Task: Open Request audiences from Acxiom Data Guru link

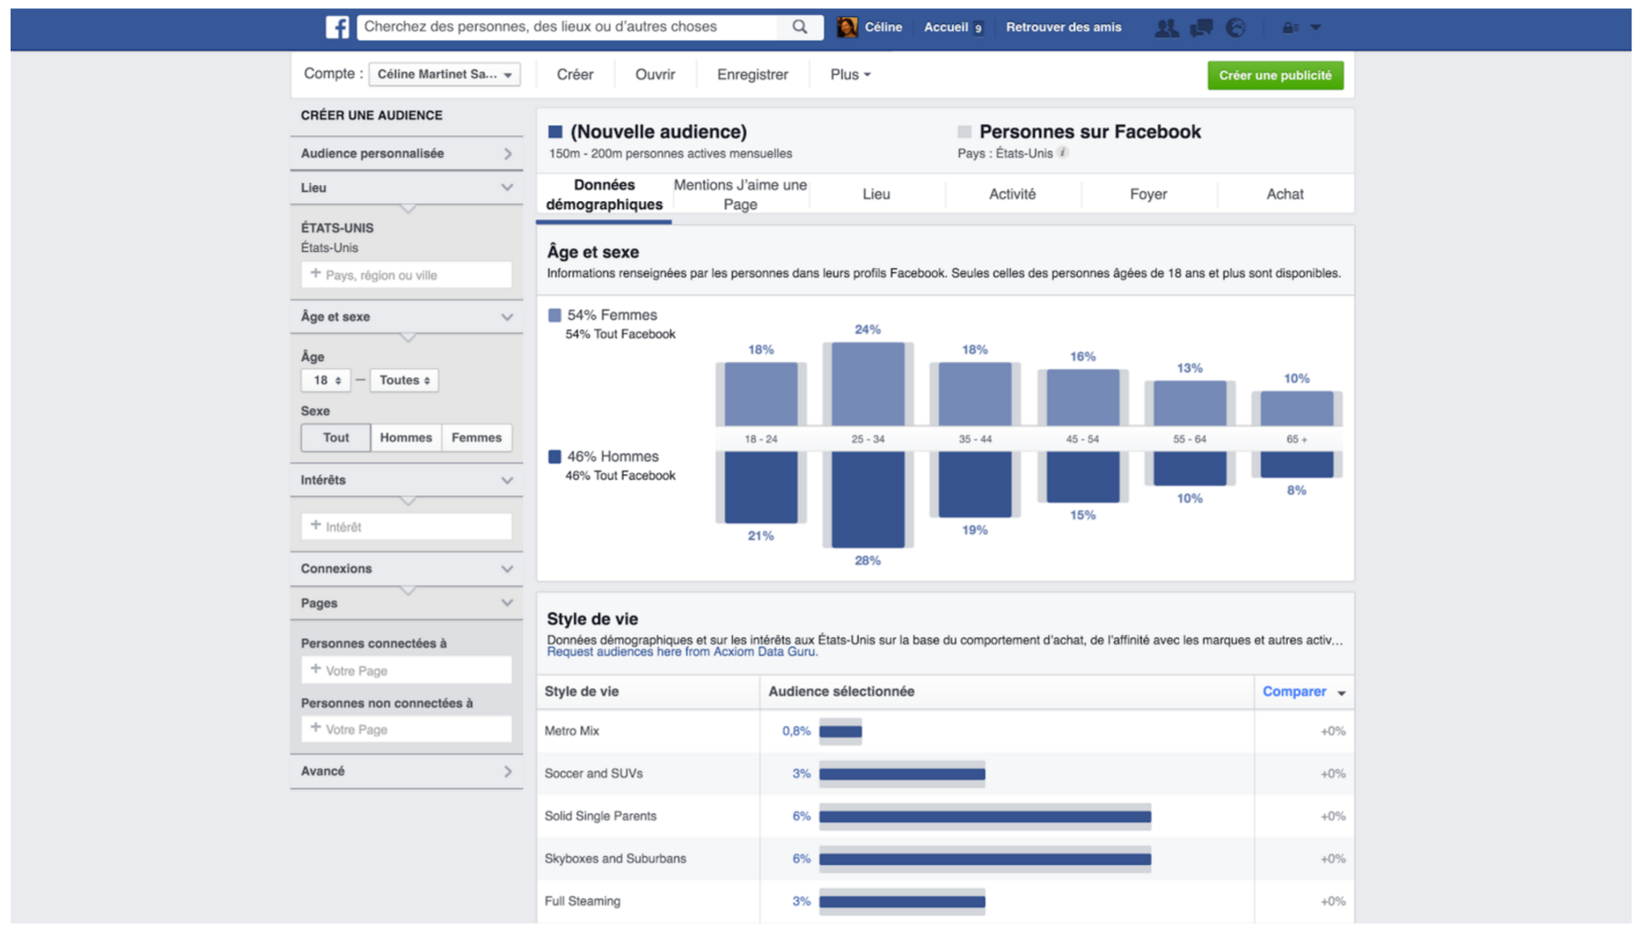Action: point(682,651)
